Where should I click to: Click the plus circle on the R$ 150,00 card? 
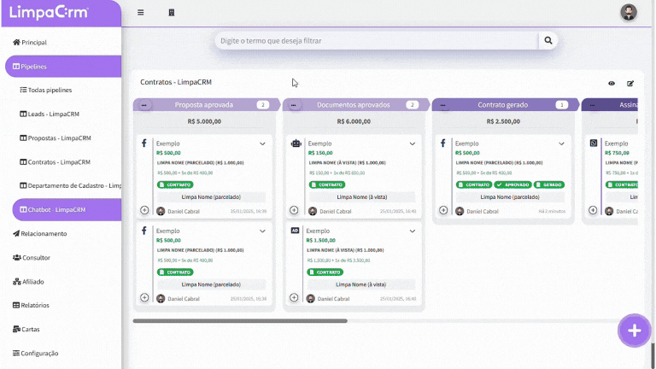tap(294, 210)
